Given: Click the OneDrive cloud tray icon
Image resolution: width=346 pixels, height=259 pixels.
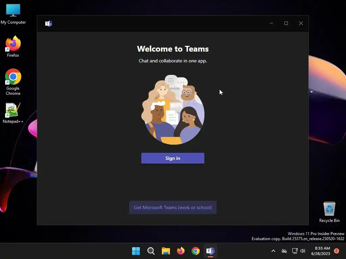Looking at the screenshot, I should [x=284, y=251].
